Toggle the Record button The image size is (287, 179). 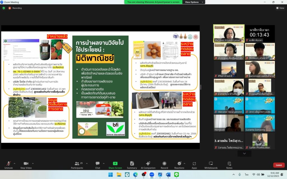(x=164, y=165)
